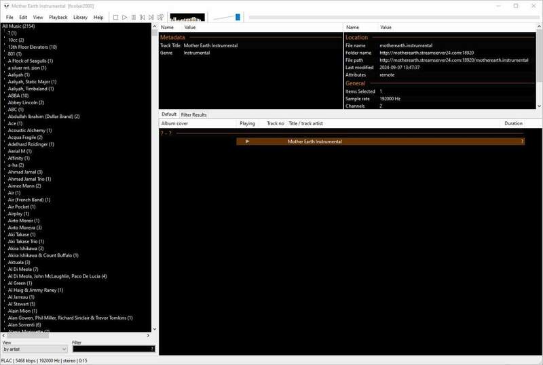This screenshot has width=543, height=365.
Task: Pause playback using the toolbar icon
Action: [134, 17]
